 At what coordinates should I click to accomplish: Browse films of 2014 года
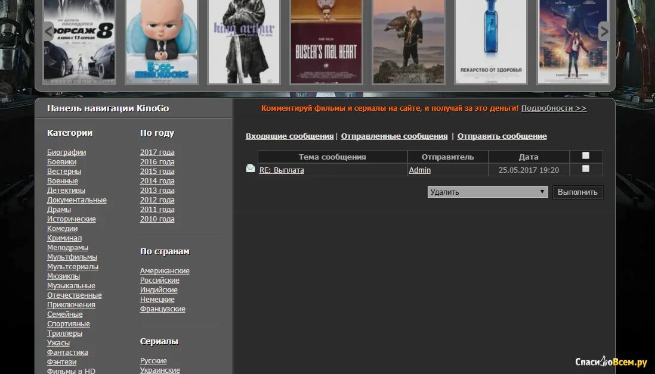point(157,181)
